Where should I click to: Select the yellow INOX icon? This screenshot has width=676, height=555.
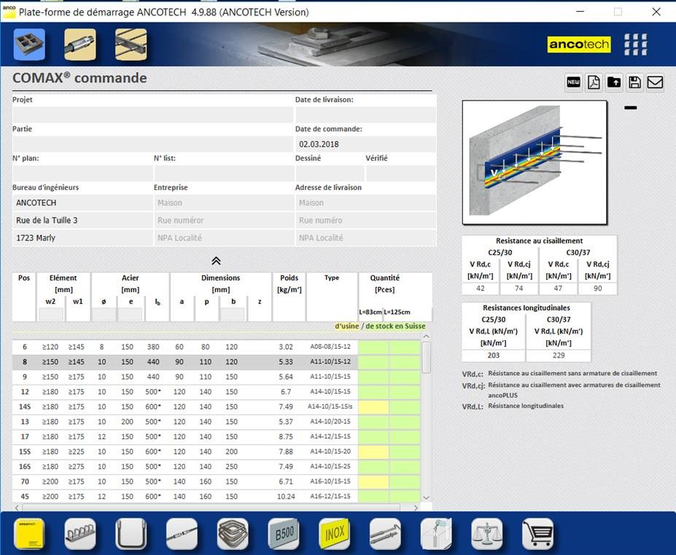pyautogui.click(x=334, y=533)
